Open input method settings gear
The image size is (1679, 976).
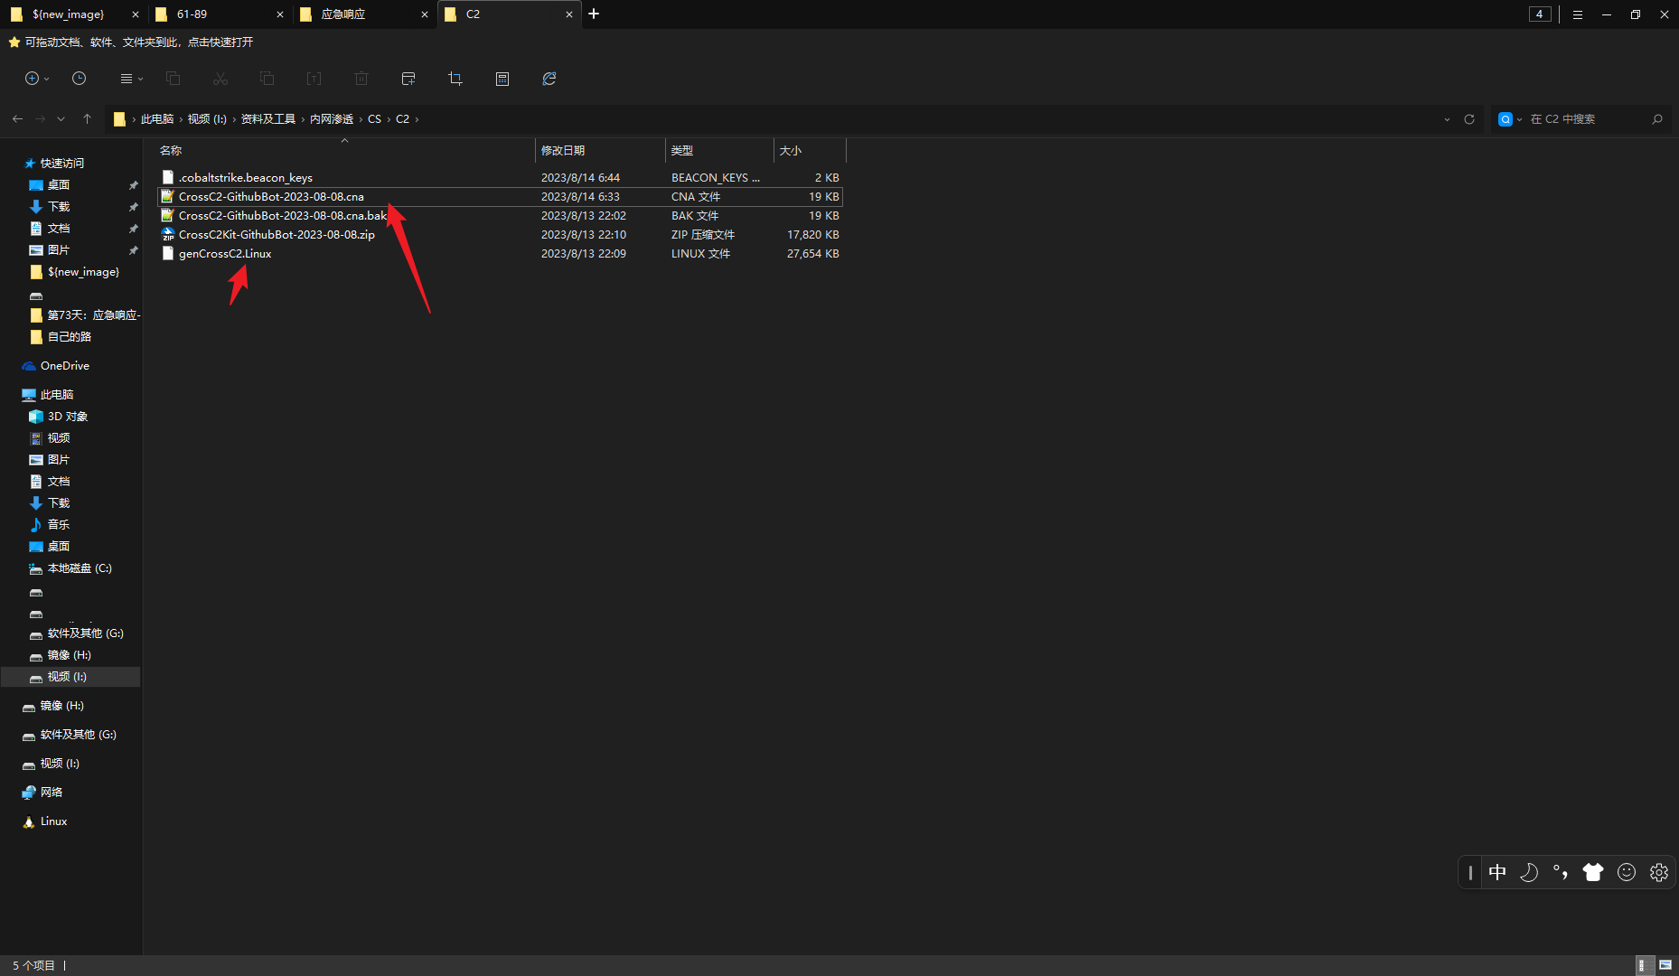1658,872
